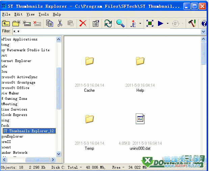Viewport: 209px width, 171px height.
Task: Click thumbnail pane scroll up arrow
Action: [203, 39]
